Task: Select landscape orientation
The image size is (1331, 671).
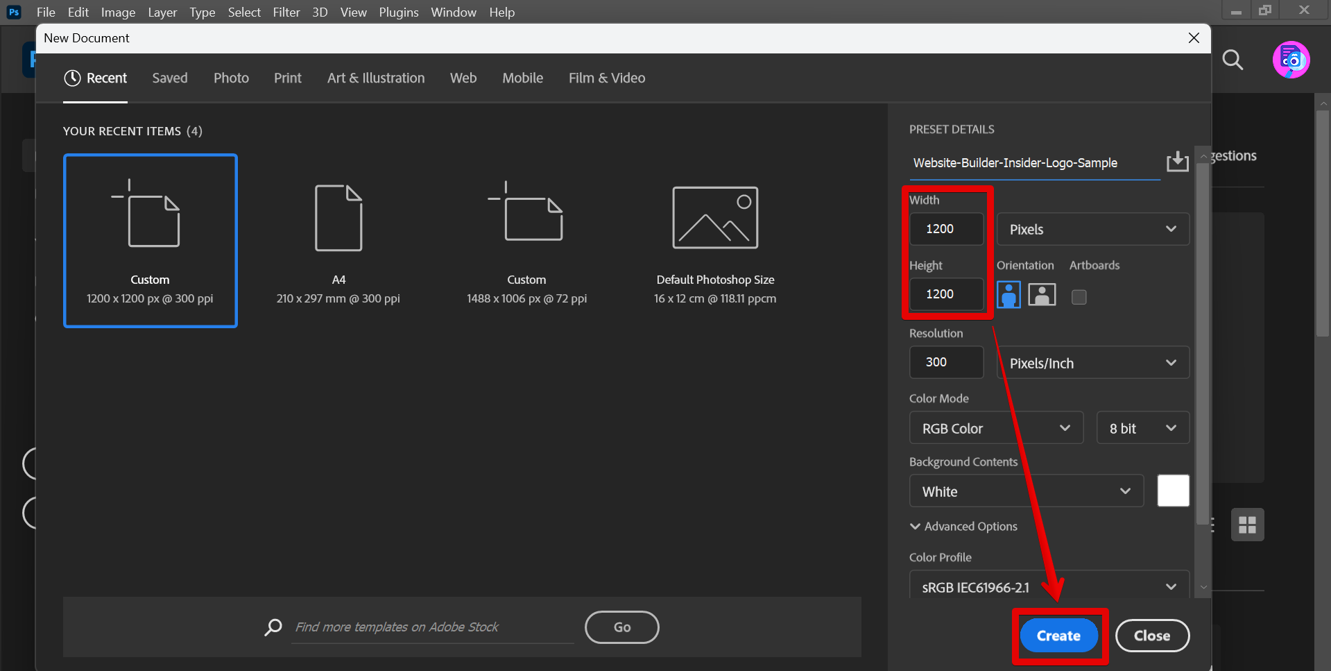Action: pos(1042,295)
